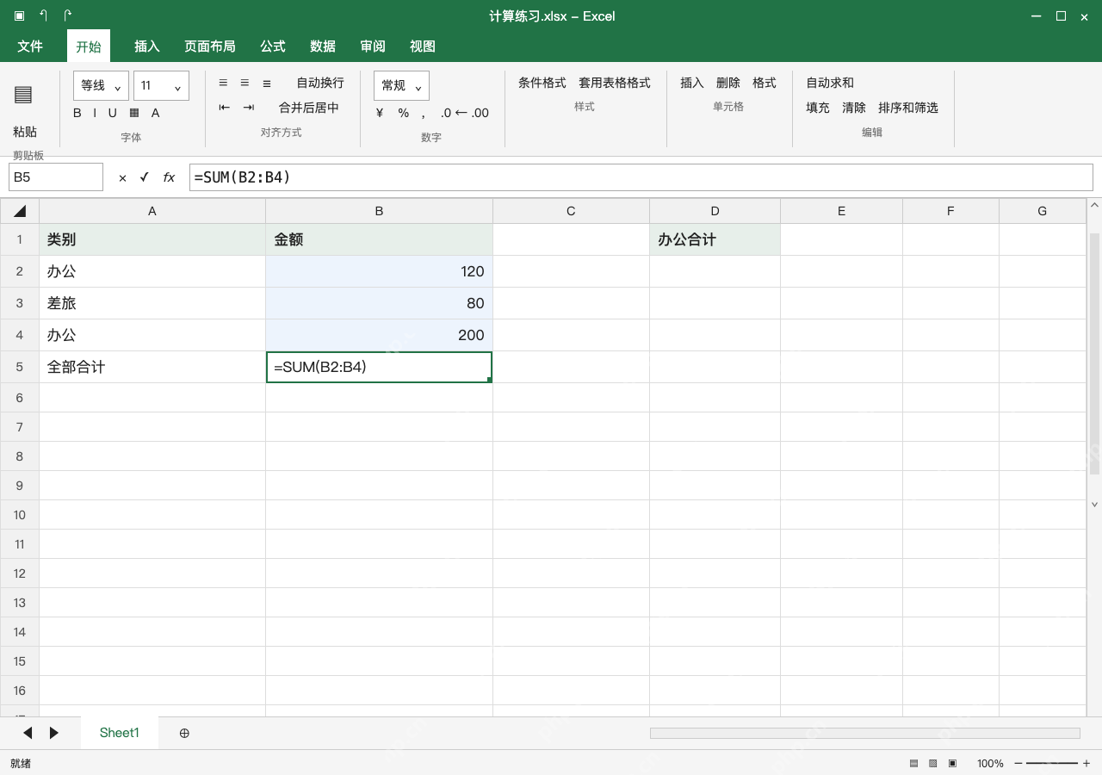Toggle 合并后居中 merge and center

(309, 108)
